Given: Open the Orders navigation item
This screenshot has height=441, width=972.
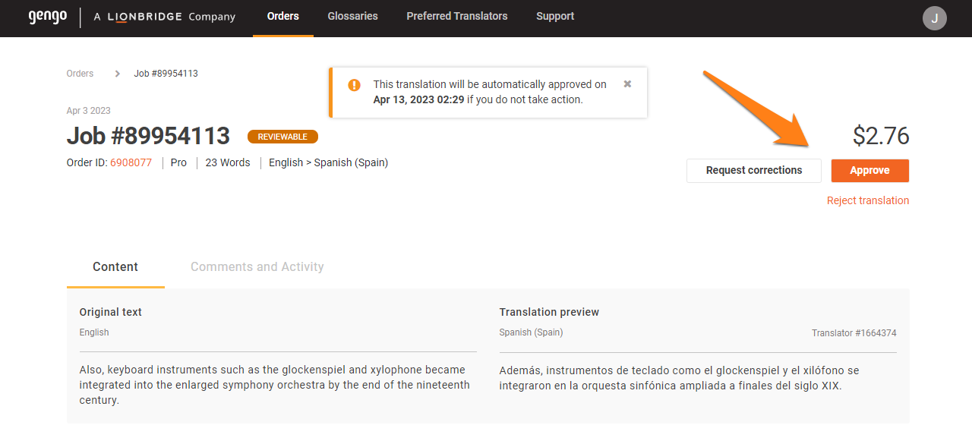Looking at the screenshot, I should (x=282, y=16).
